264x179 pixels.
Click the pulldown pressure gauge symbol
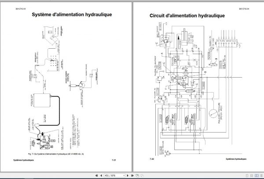[213, 114]
